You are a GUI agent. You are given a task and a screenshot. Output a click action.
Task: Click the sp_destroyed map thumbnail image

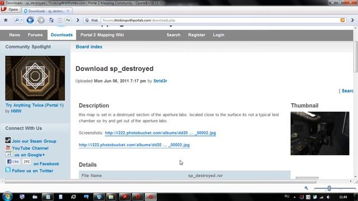pos(319,133)
